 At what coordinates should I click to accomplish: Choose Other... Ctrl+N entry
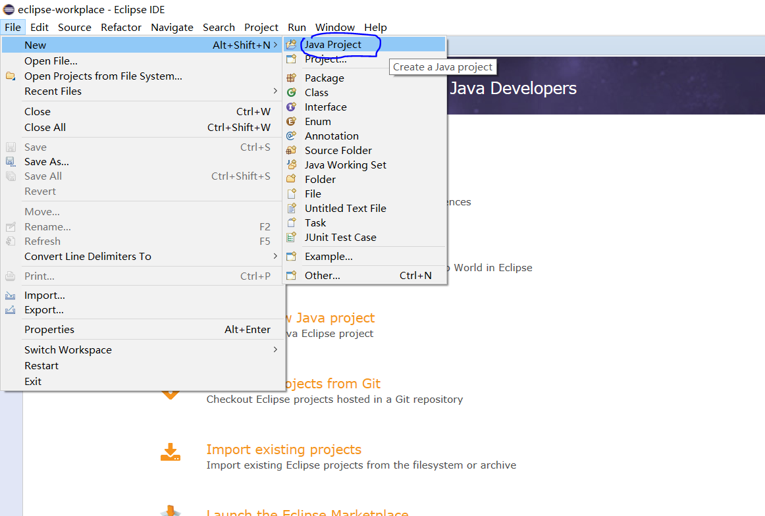point(365,276)
